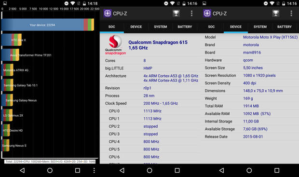This screenshot has width=299, height=177.
Task: Tap the Total score summary line
Action: (50, 162)
